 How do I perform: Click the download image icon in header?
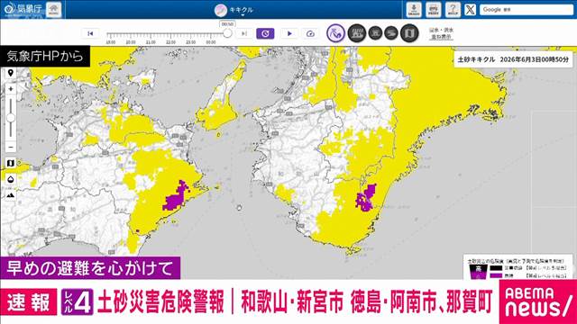(414, 10)
